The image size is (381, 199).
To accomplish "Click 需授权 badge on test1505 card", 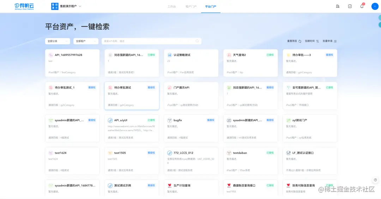I will (151, 153).
